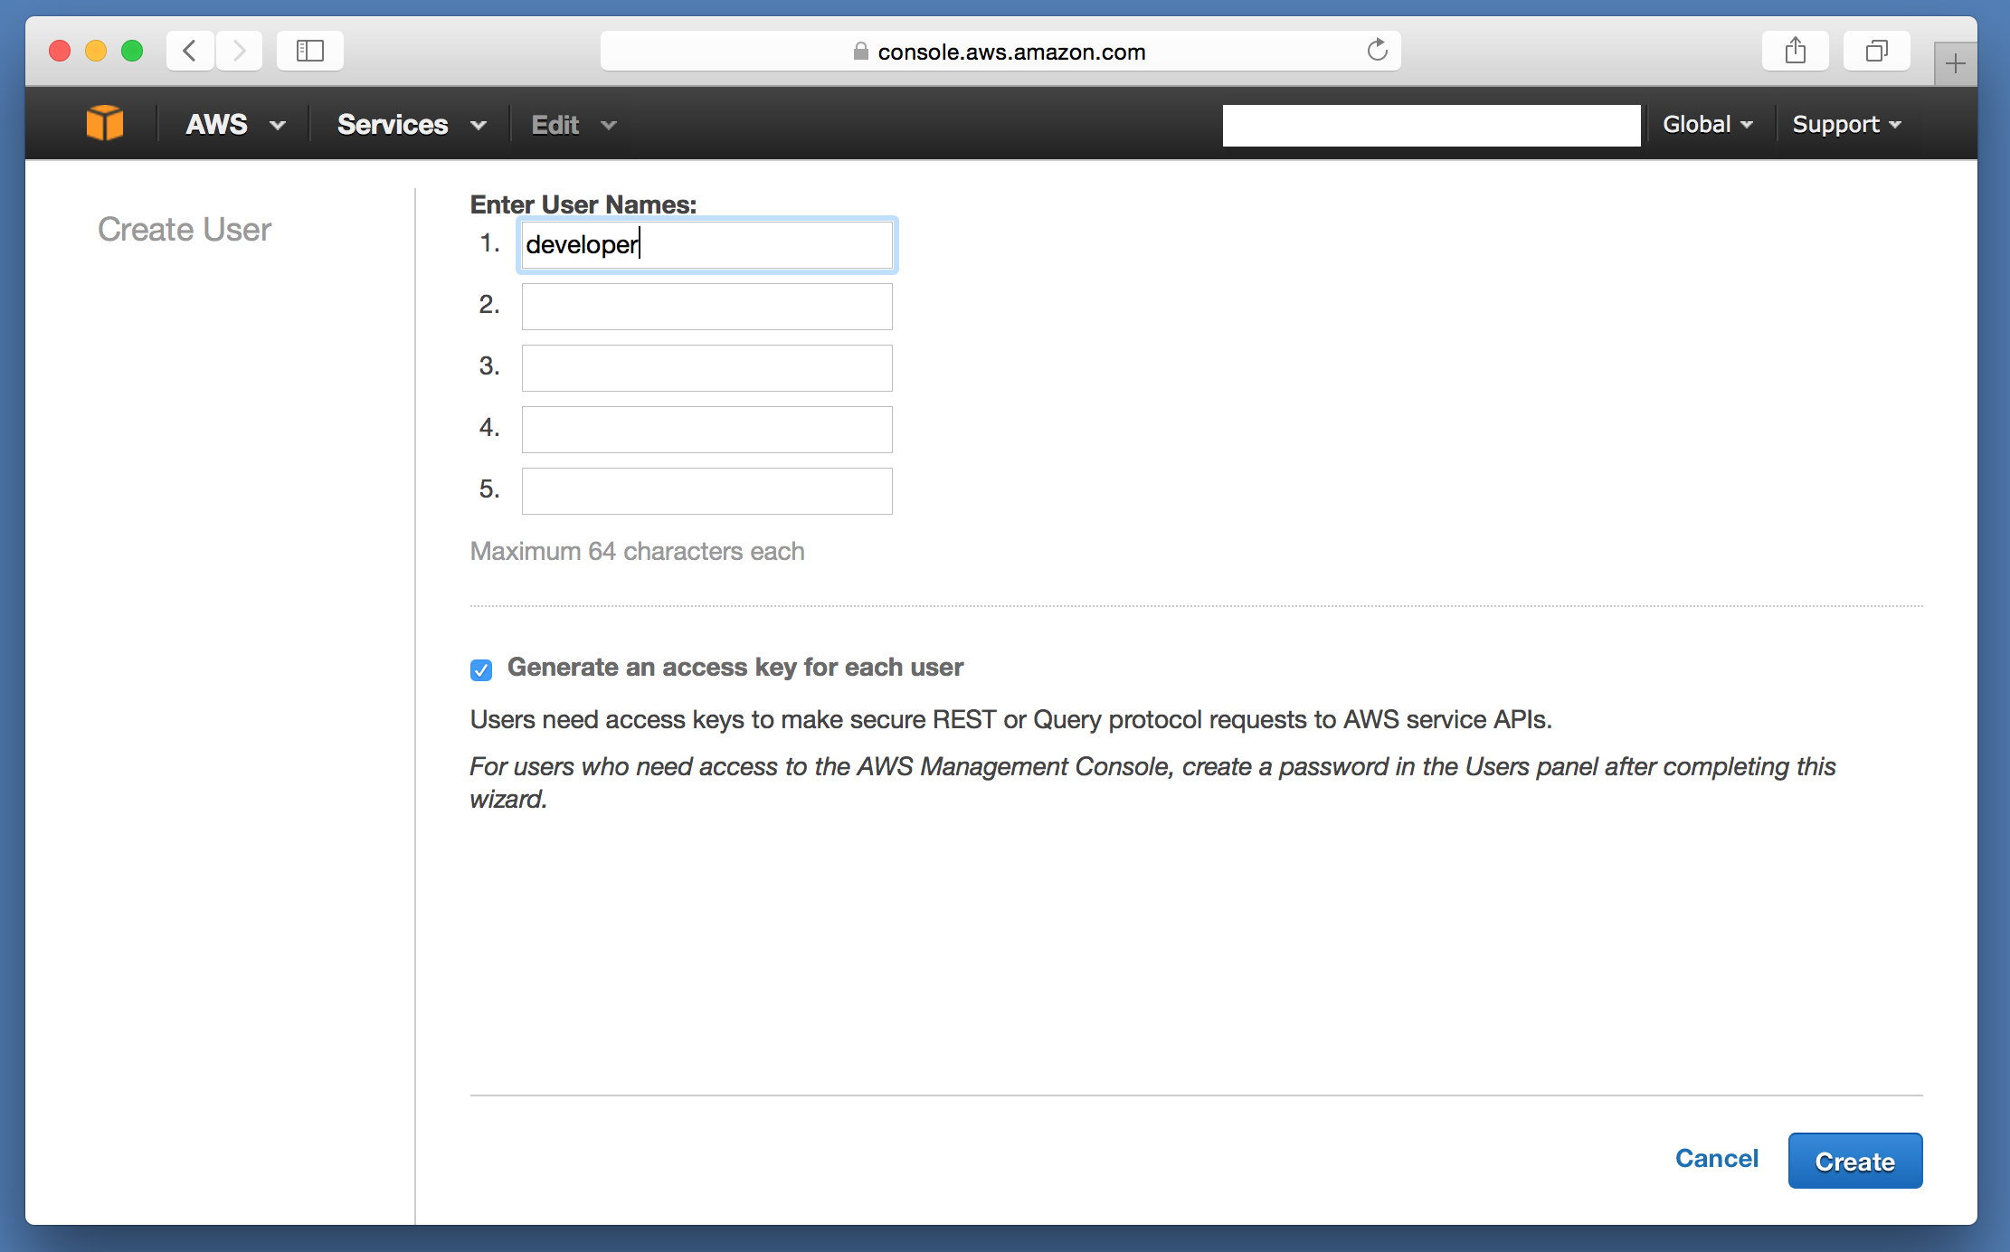Screen dimensions: 2010x1252
Task: Toggle the Safari sidebar icon
Action: pyautogui.click(x=310, y=51)
